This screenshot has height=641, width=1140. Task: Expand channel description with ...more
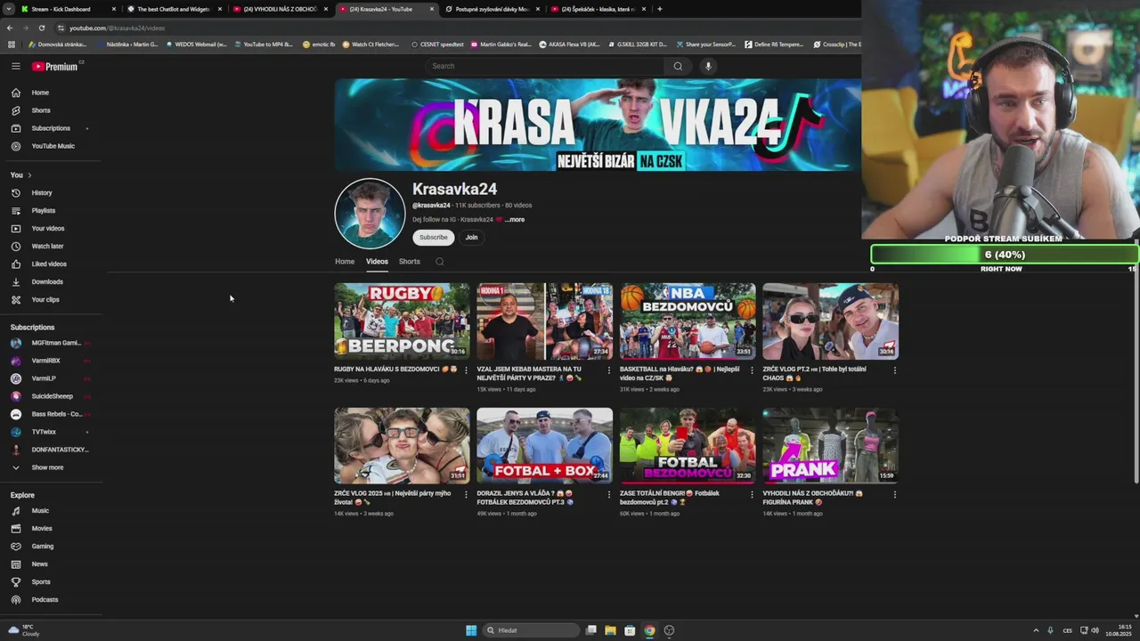click(515, 220)
